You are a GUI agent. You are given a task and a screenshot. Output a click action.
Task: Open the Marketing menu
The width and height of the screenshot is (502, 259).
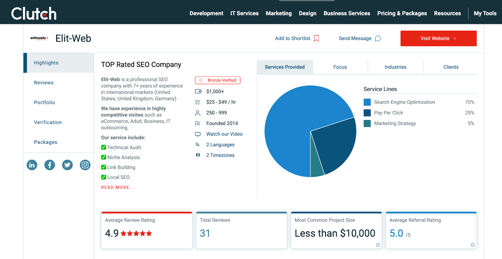click(x=279, y=13)
